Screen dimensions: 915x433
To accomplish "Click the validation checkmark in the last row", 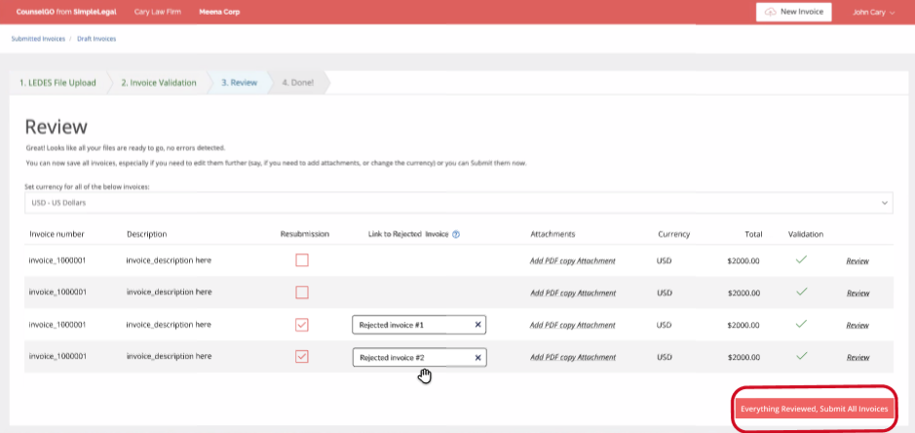I will point(801,357).
